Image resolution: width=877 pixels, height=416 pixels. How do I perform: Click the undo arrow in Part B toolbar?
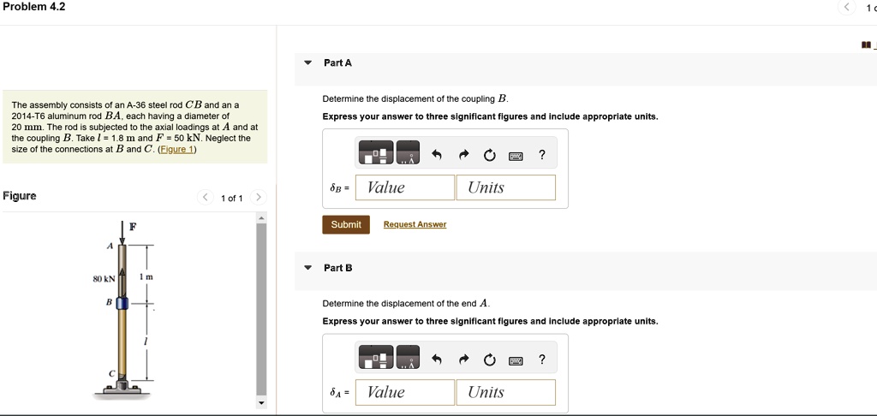(437, 360)
